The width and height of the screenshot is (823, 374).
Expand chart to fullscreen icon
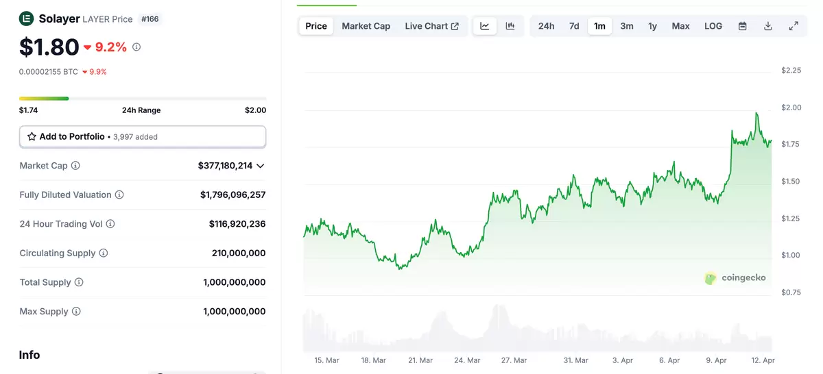click(794, 26)
